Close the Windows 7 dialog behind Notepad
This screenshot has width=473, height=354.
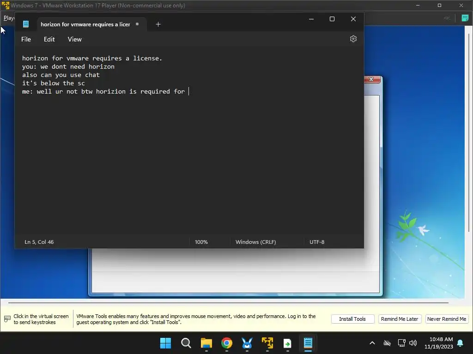tap(371, 79)
